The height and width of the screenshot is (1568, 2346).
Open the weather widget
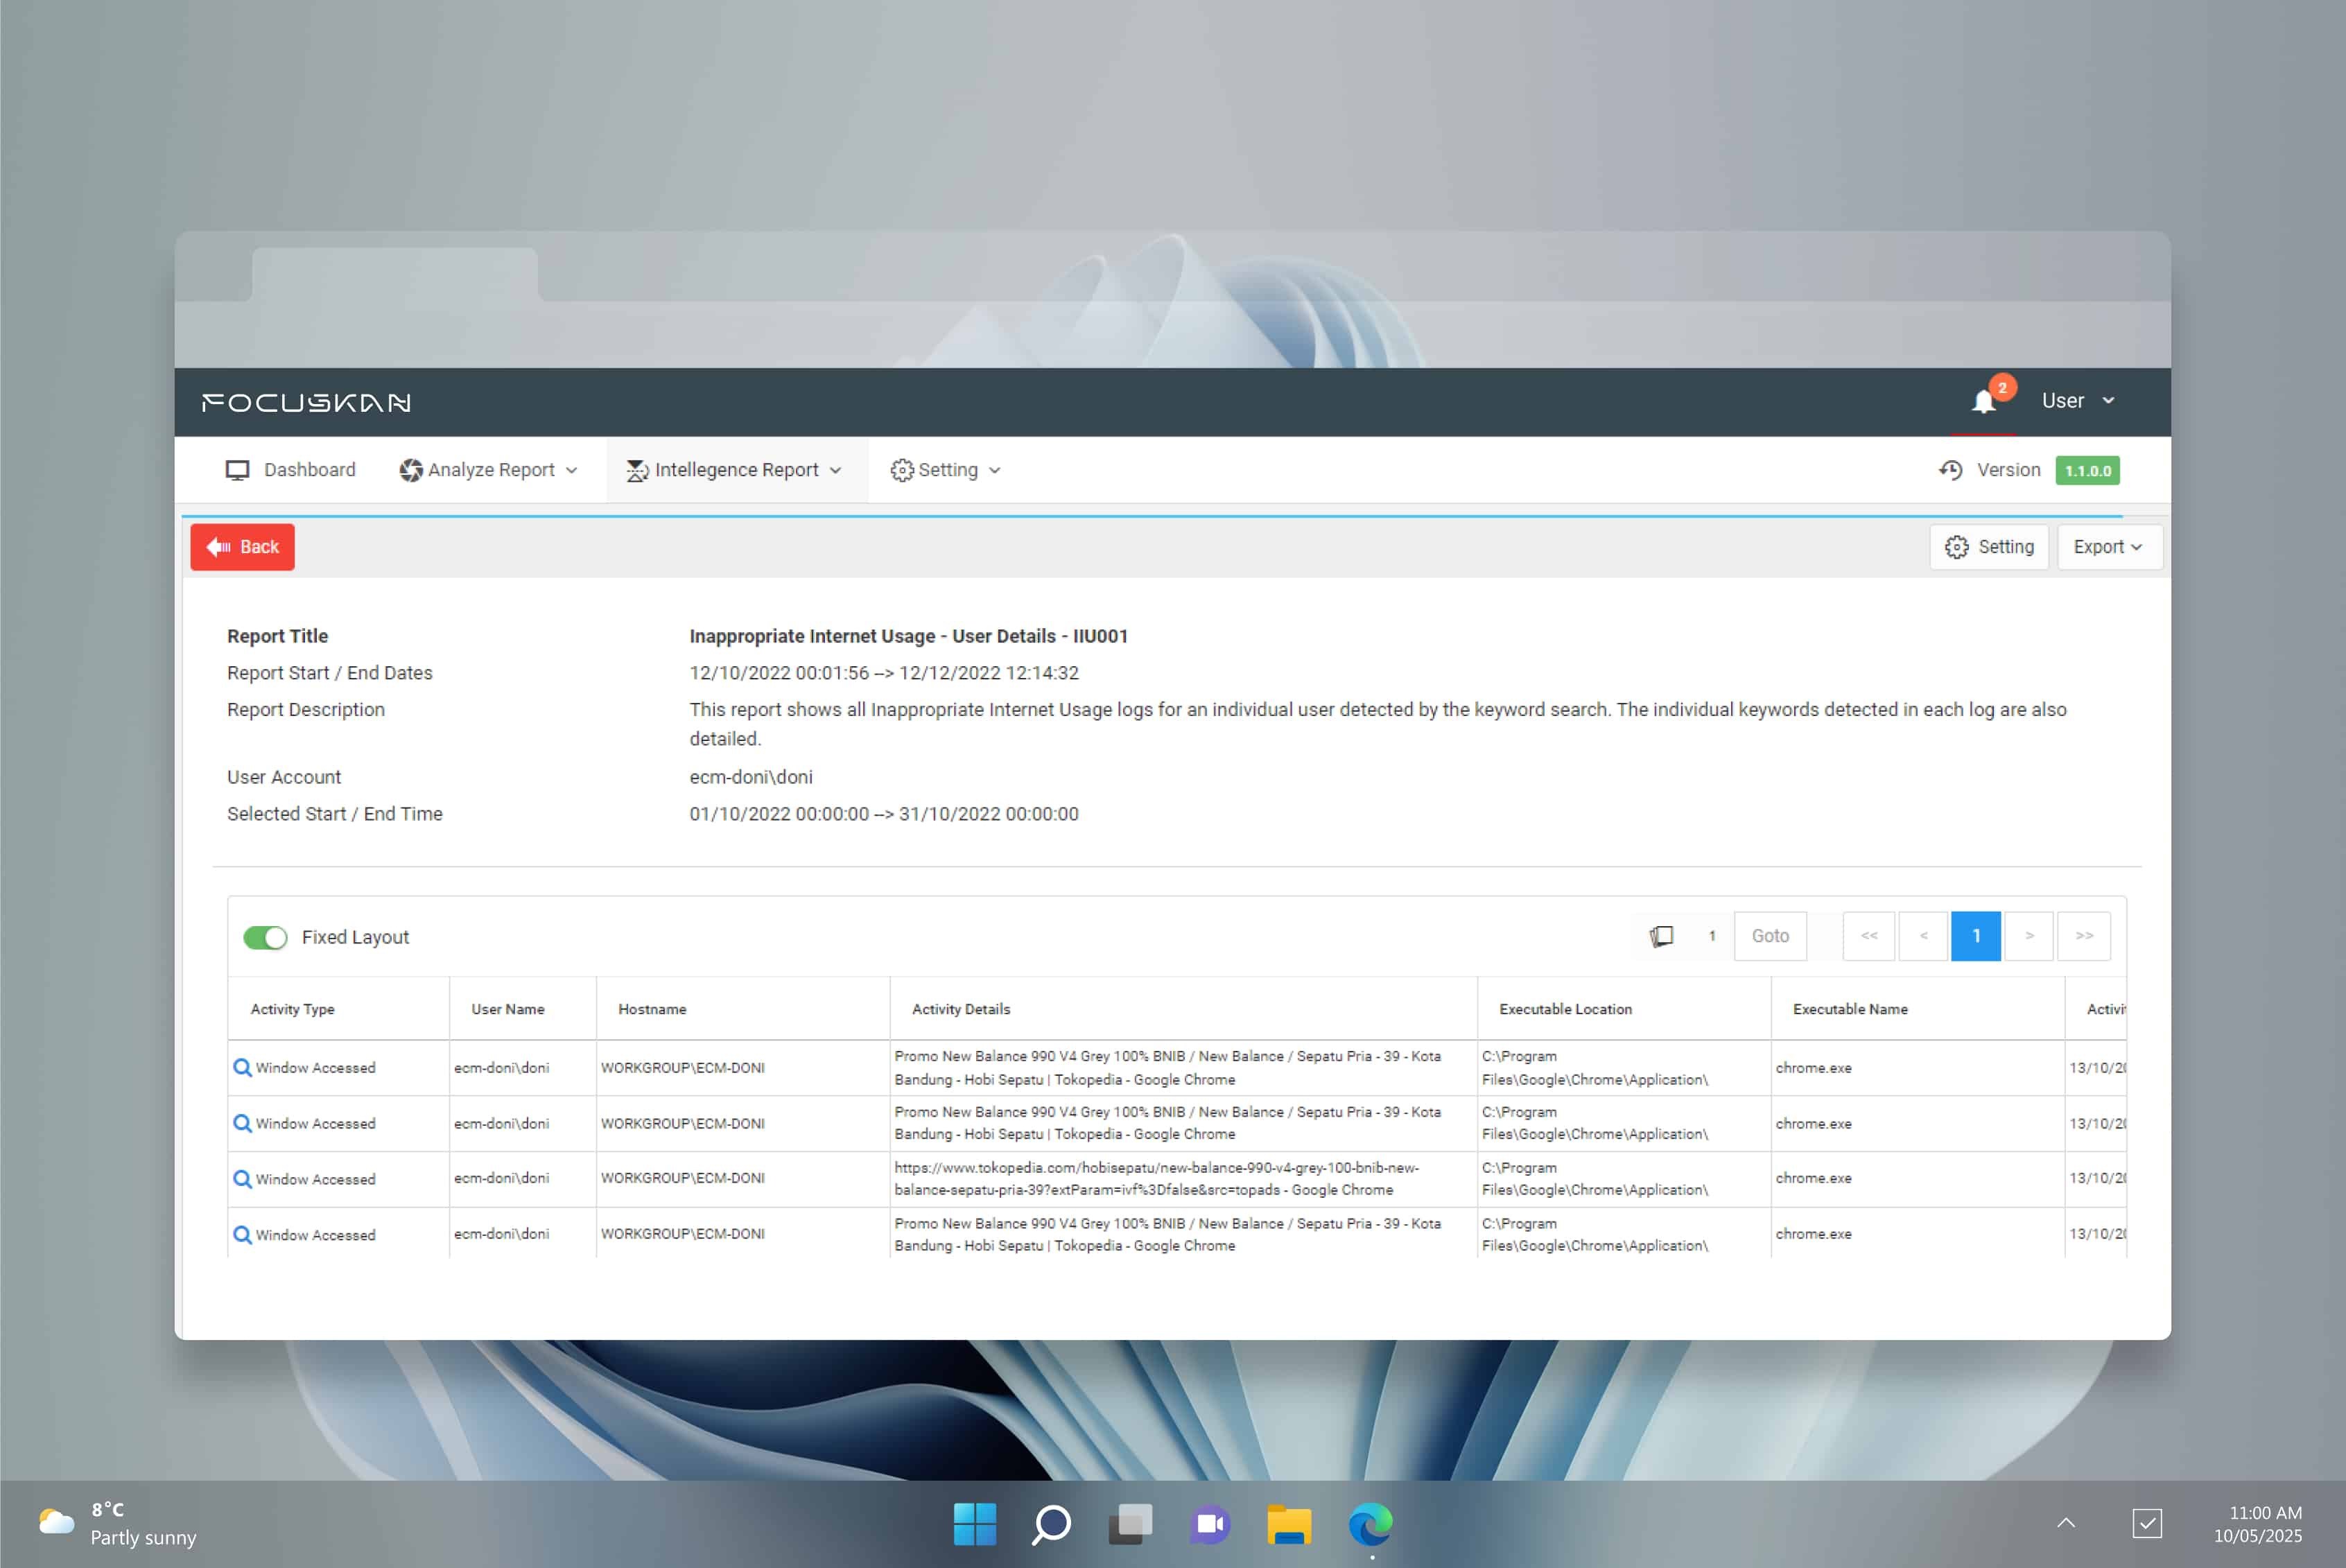[117, 1524]
